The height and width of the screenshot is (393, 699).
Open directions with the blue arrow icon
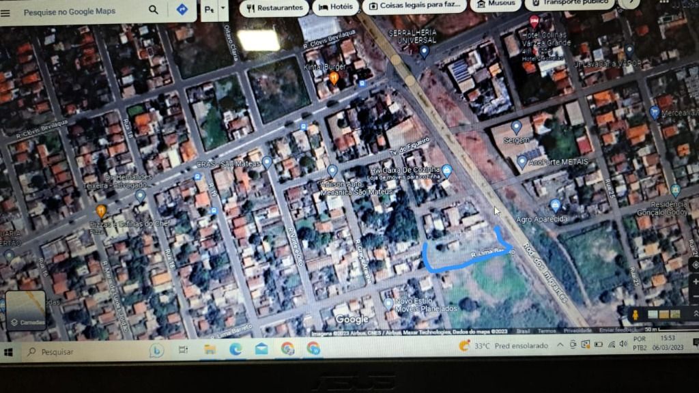[x=182, y=10]
